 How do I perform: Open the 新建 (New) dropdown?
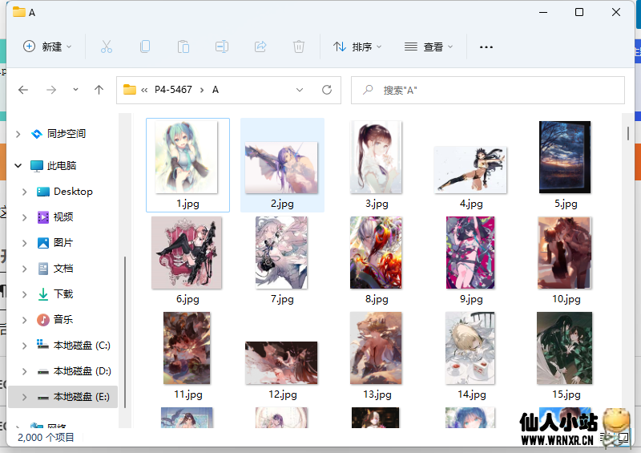(47, 47)
